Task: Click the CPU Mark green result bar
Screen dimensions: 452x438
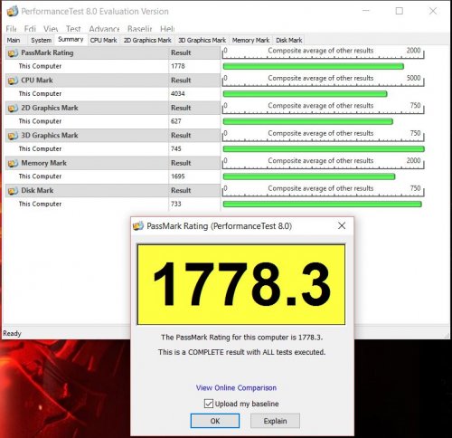Action: 305,94
